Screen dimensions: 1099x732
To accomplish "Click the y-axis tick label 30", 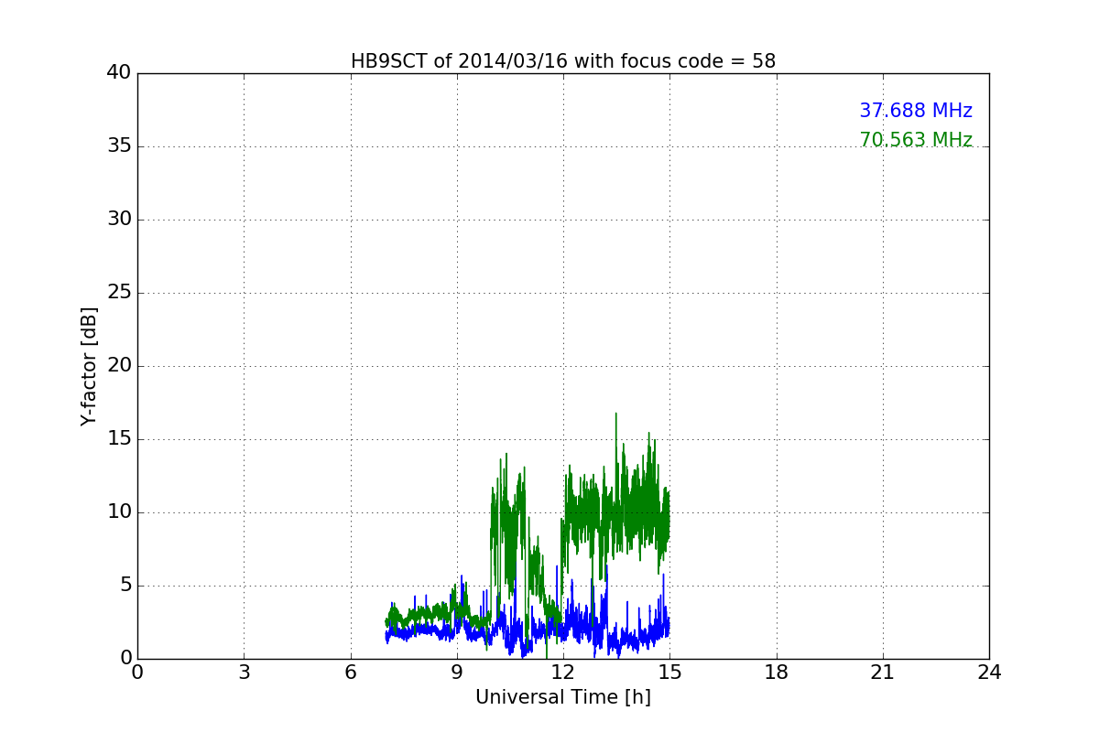I will [119, 220].
